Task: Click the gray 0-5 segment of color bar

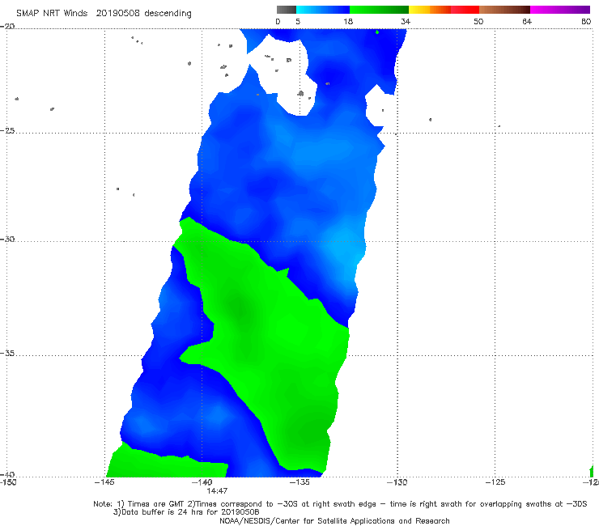Action: tap(286, 10)
